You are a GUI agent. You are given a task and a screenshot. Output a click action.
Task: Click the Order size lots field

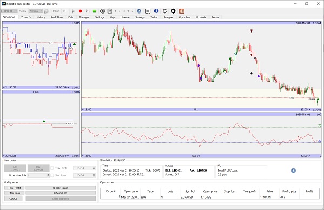pyautogui.click(x=37, y=175)
